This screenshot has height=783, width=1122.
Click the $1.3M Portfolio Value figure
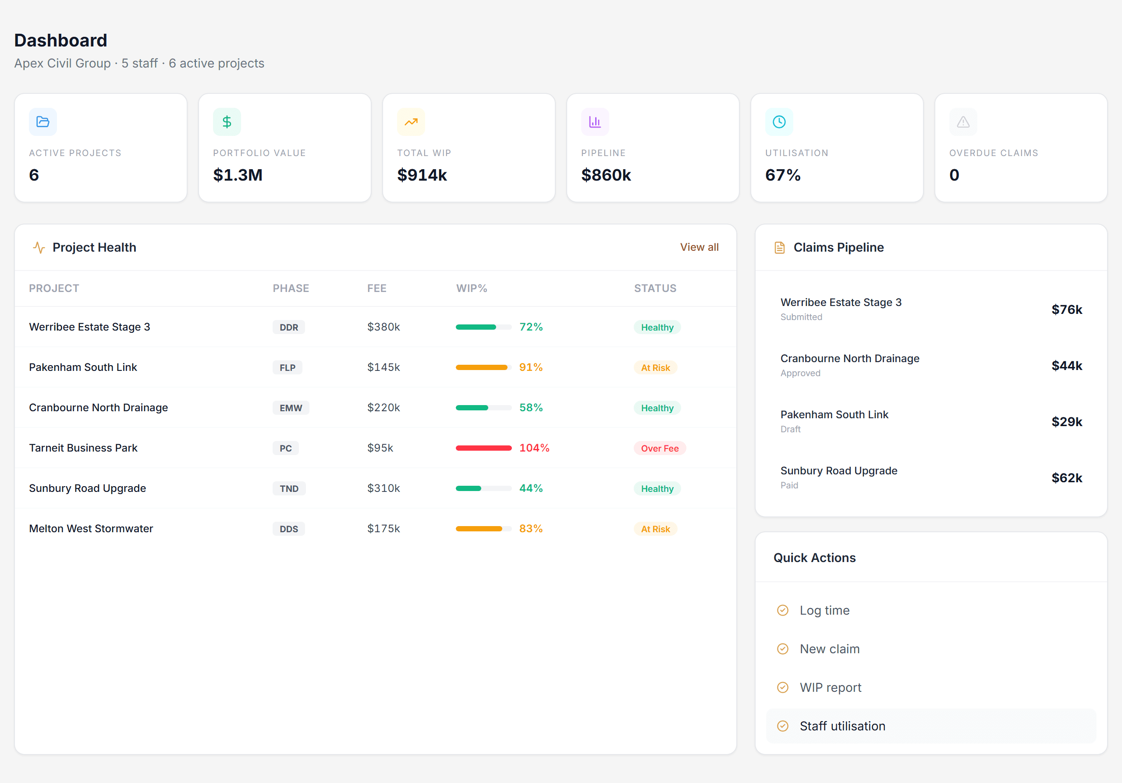coord(238,175)
